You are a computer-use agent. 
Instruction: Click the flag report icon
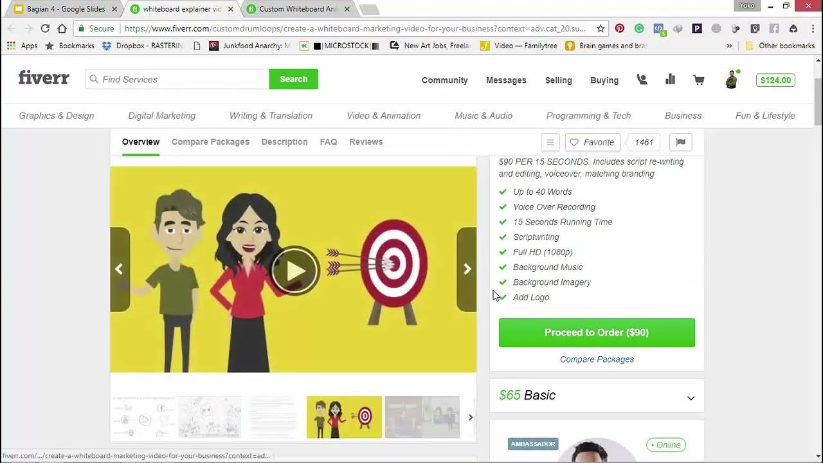click(680, 142)
